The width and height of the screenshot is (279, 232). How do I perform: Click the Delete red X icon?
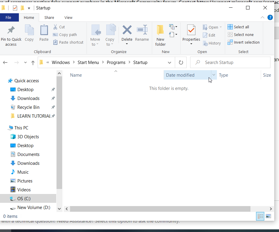click(127, 30)
